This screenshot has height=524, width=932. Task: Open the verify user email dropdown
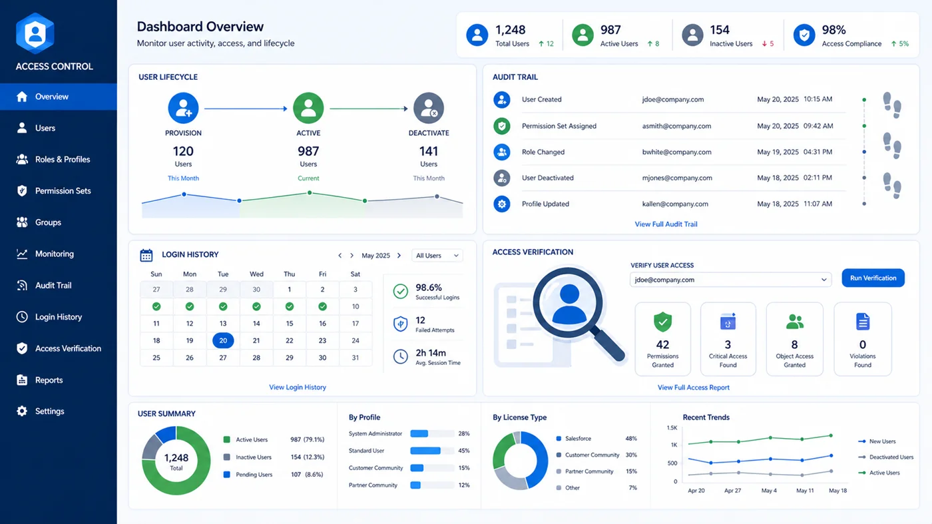(730, 280)
